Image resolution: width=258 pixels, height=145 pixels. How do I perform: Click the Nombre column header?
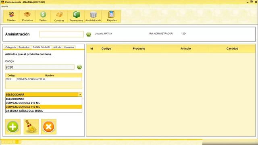point(49,75)
